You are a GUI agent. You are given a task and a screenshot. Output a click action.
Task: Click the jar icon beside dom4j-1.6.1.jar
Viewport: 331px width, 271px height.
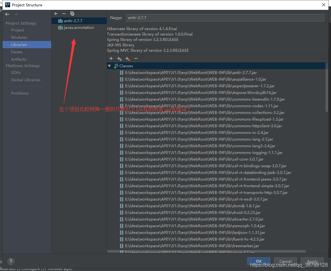[122, 206]
